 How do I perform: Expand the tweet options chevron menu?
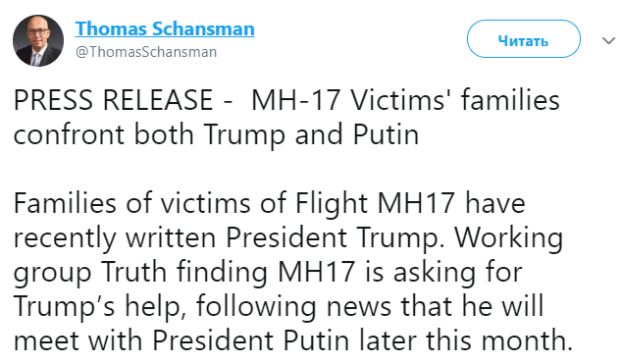(x=608, y=40)
